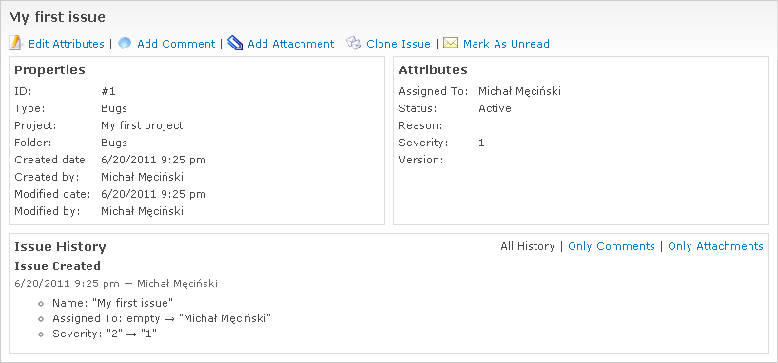Click the Issue History section heading
Screen dimensions: 778x363
(60, 247)
